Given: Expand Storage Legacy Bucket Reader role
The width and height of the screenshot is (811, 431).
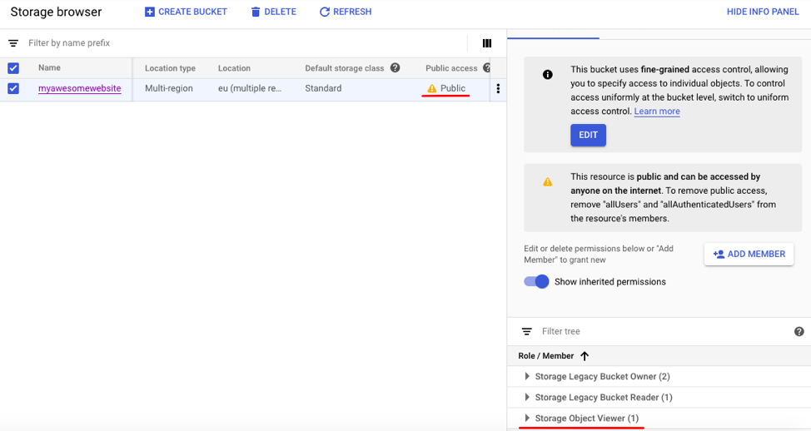Looking at the screenshot, I should [527, 398].
